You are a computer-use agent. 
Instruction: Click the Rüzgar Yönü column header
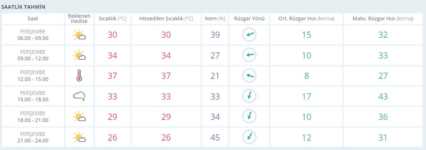[x=249, y=19]
